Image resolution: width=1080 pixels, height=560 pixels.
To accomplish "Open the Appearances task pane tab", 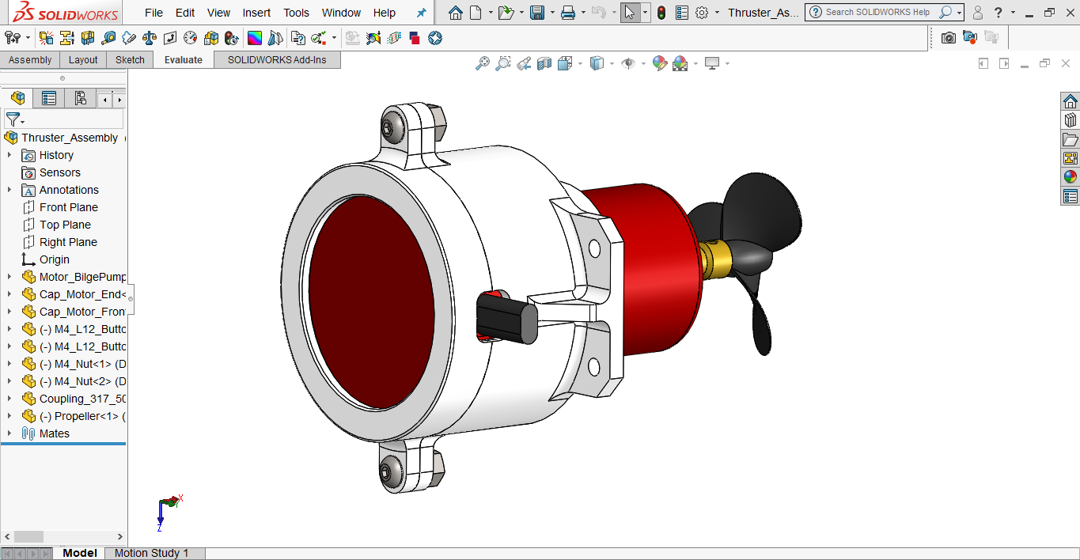I will click(1071, 177).
